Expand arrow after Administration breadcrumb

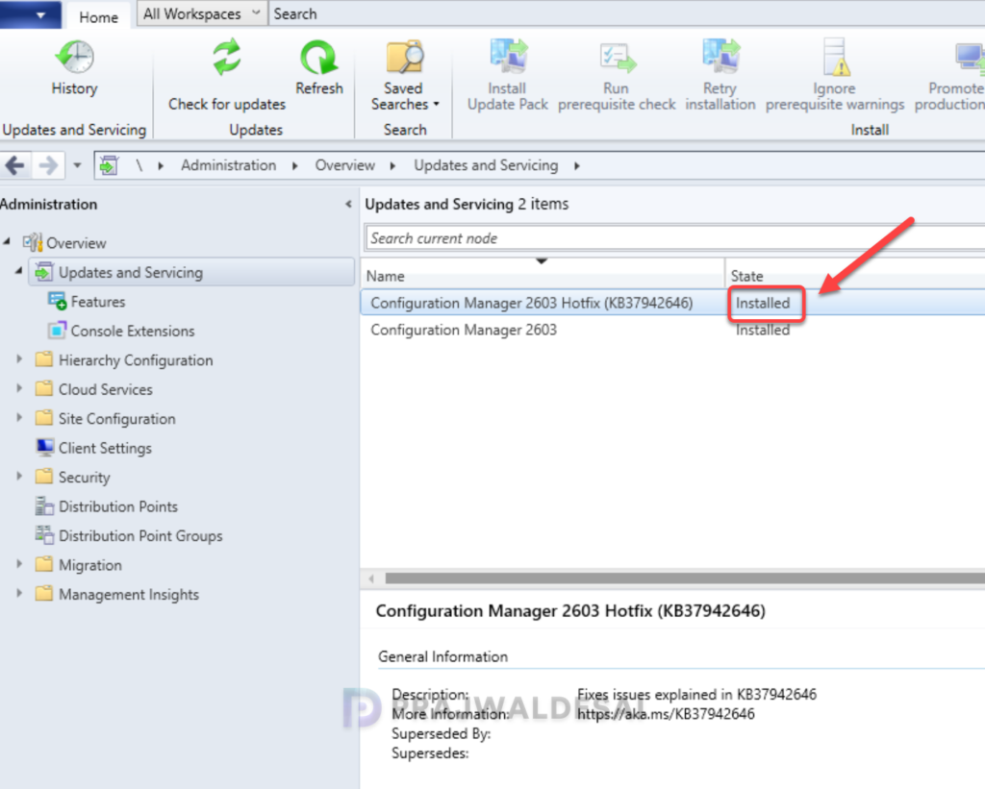(294, 165)
